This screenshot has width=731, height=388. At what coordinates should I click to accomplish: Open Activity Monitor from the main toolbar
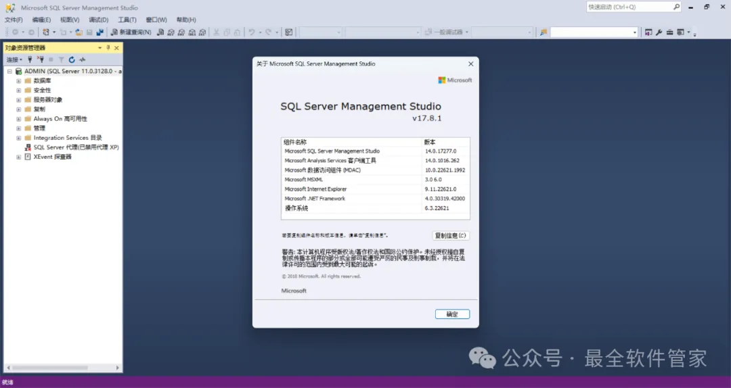pyautogui.click(x=289, y=32)
